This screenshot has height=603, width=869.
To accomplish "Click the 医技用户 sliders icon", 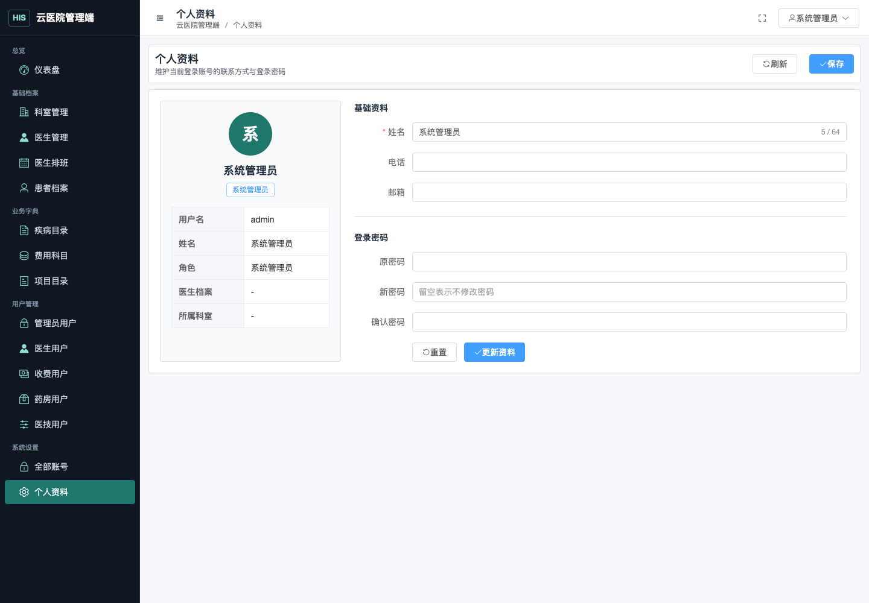I will click(24, 425).
